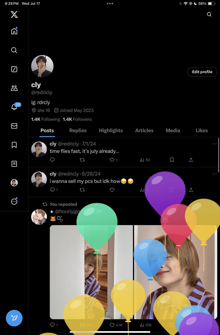Tap the blue compose post button
The image size is (220, 335).
point(14,318)
